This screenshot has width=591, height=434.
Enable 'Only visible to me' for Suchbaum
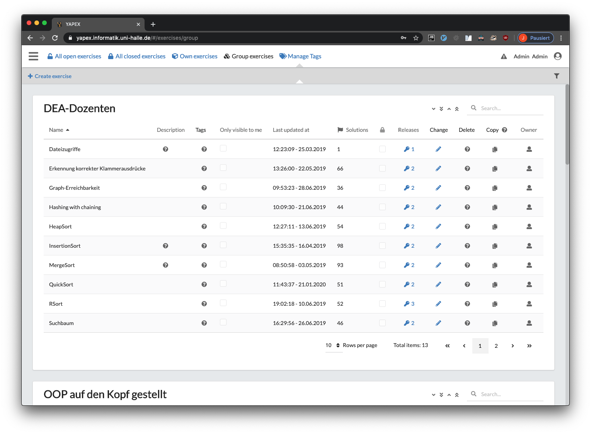223,322
